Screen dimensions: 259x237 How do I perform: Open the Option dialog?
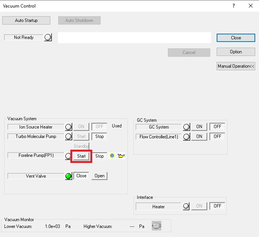(x=236, y=52)
